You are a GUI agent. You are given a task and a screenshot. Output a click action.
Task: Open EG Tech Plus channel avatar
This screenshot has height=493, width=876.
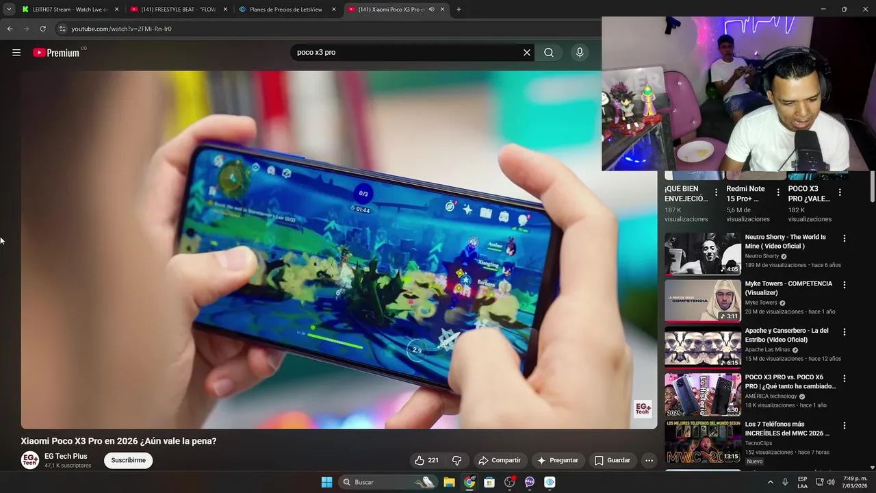pyautogui.click(x=30, y=460)
